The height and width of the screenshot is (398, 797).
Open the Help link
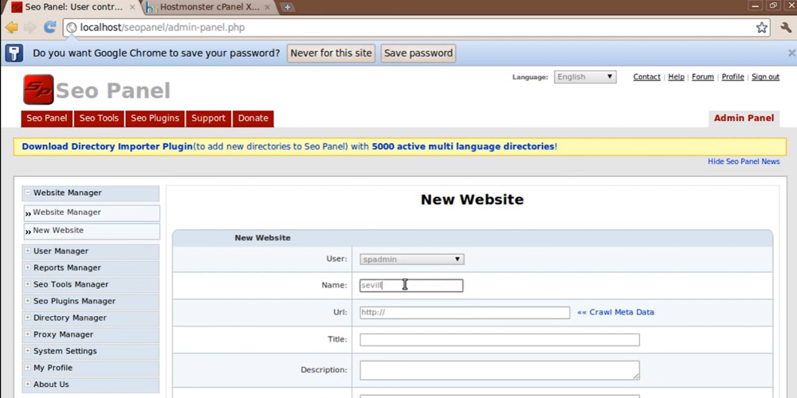(x=676, y=77)
